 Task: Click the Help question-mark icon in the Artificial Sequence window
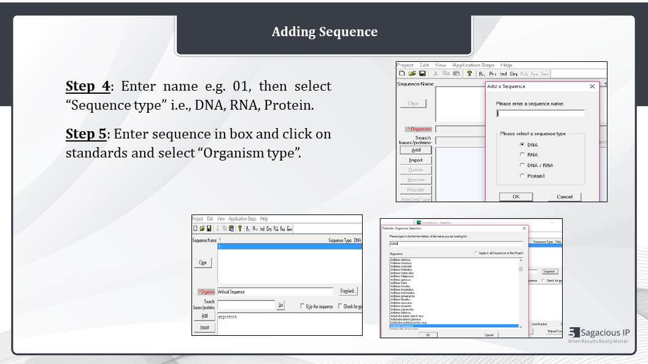[x=240, y=228]
